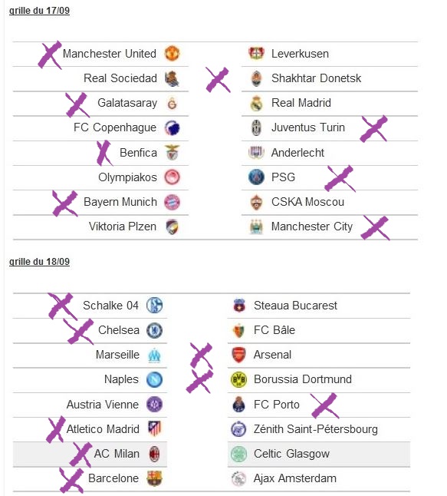Click the X mark beside FC Porto
The image size is (447, 496).
point(324,406)
